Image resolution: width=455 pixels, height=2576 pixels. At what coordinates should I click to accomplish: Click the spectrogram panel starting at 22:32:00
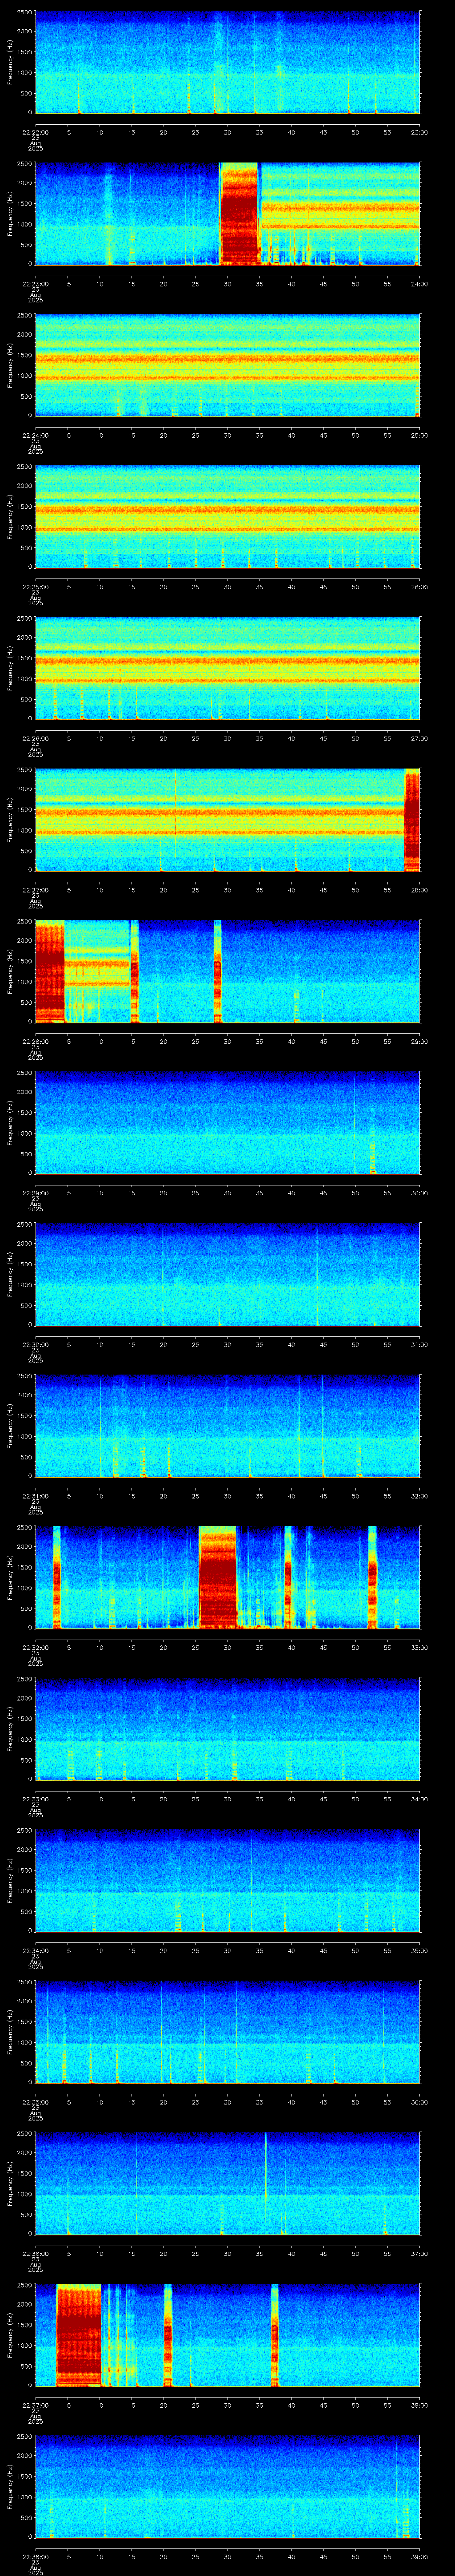click(227, 1577)
